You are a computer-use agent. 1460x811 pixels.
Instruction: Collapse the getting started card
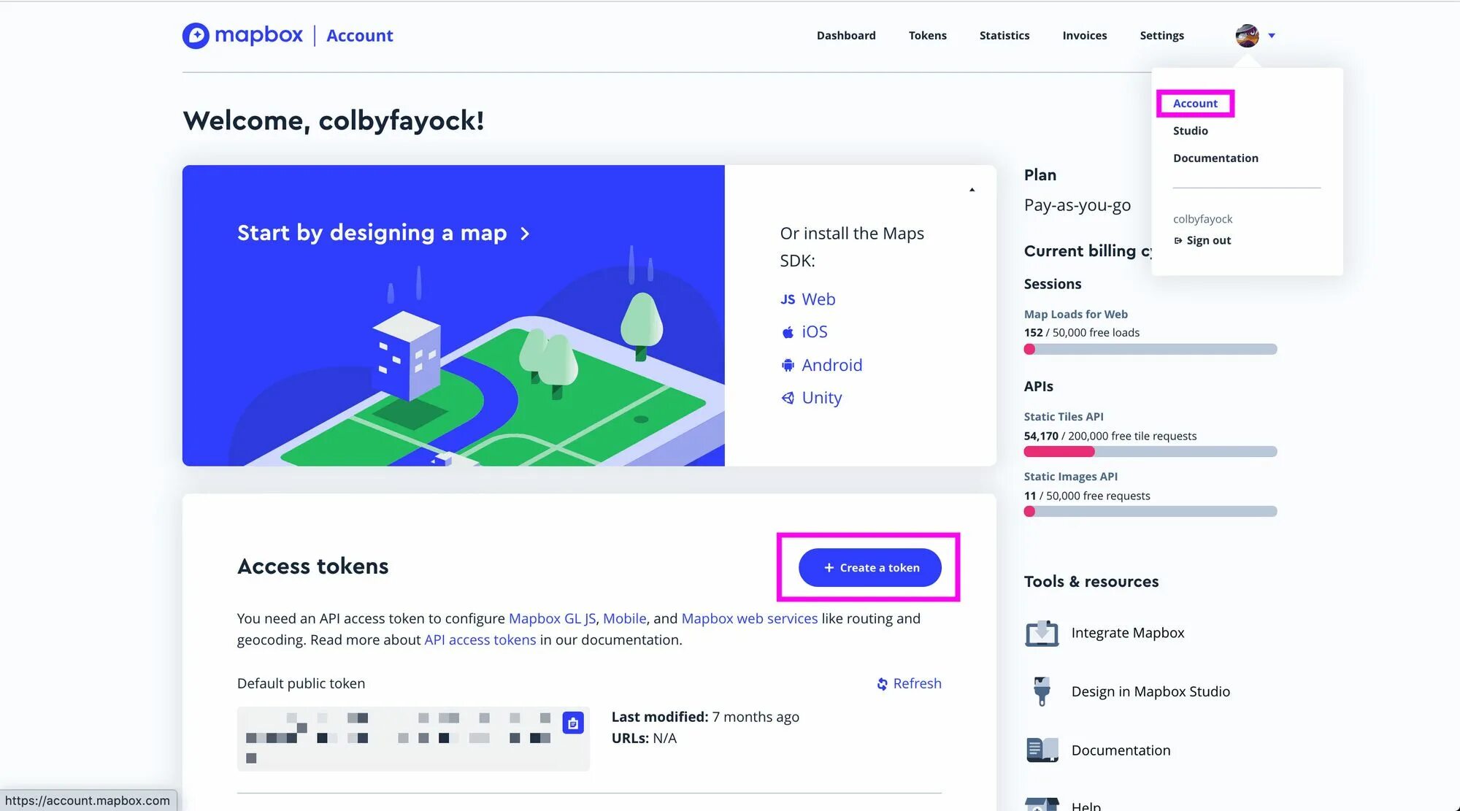pyautogui.click(x=972, y=190)
